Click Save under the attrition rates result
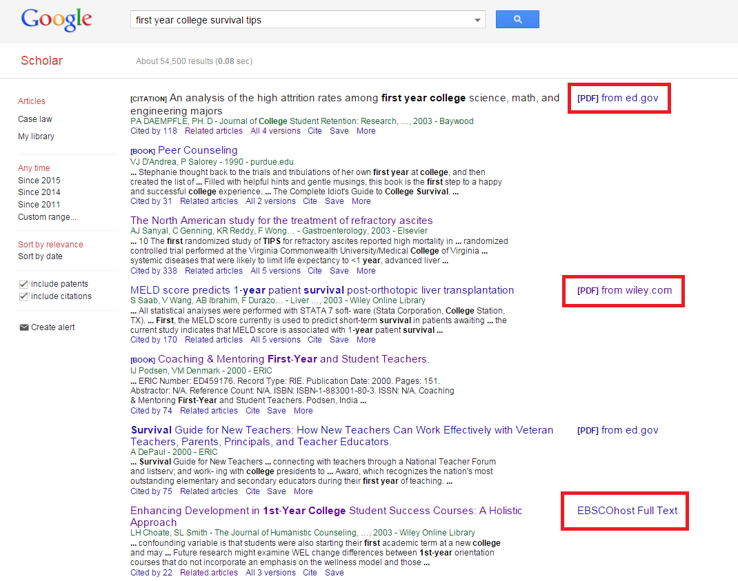 tap(339, 131)
